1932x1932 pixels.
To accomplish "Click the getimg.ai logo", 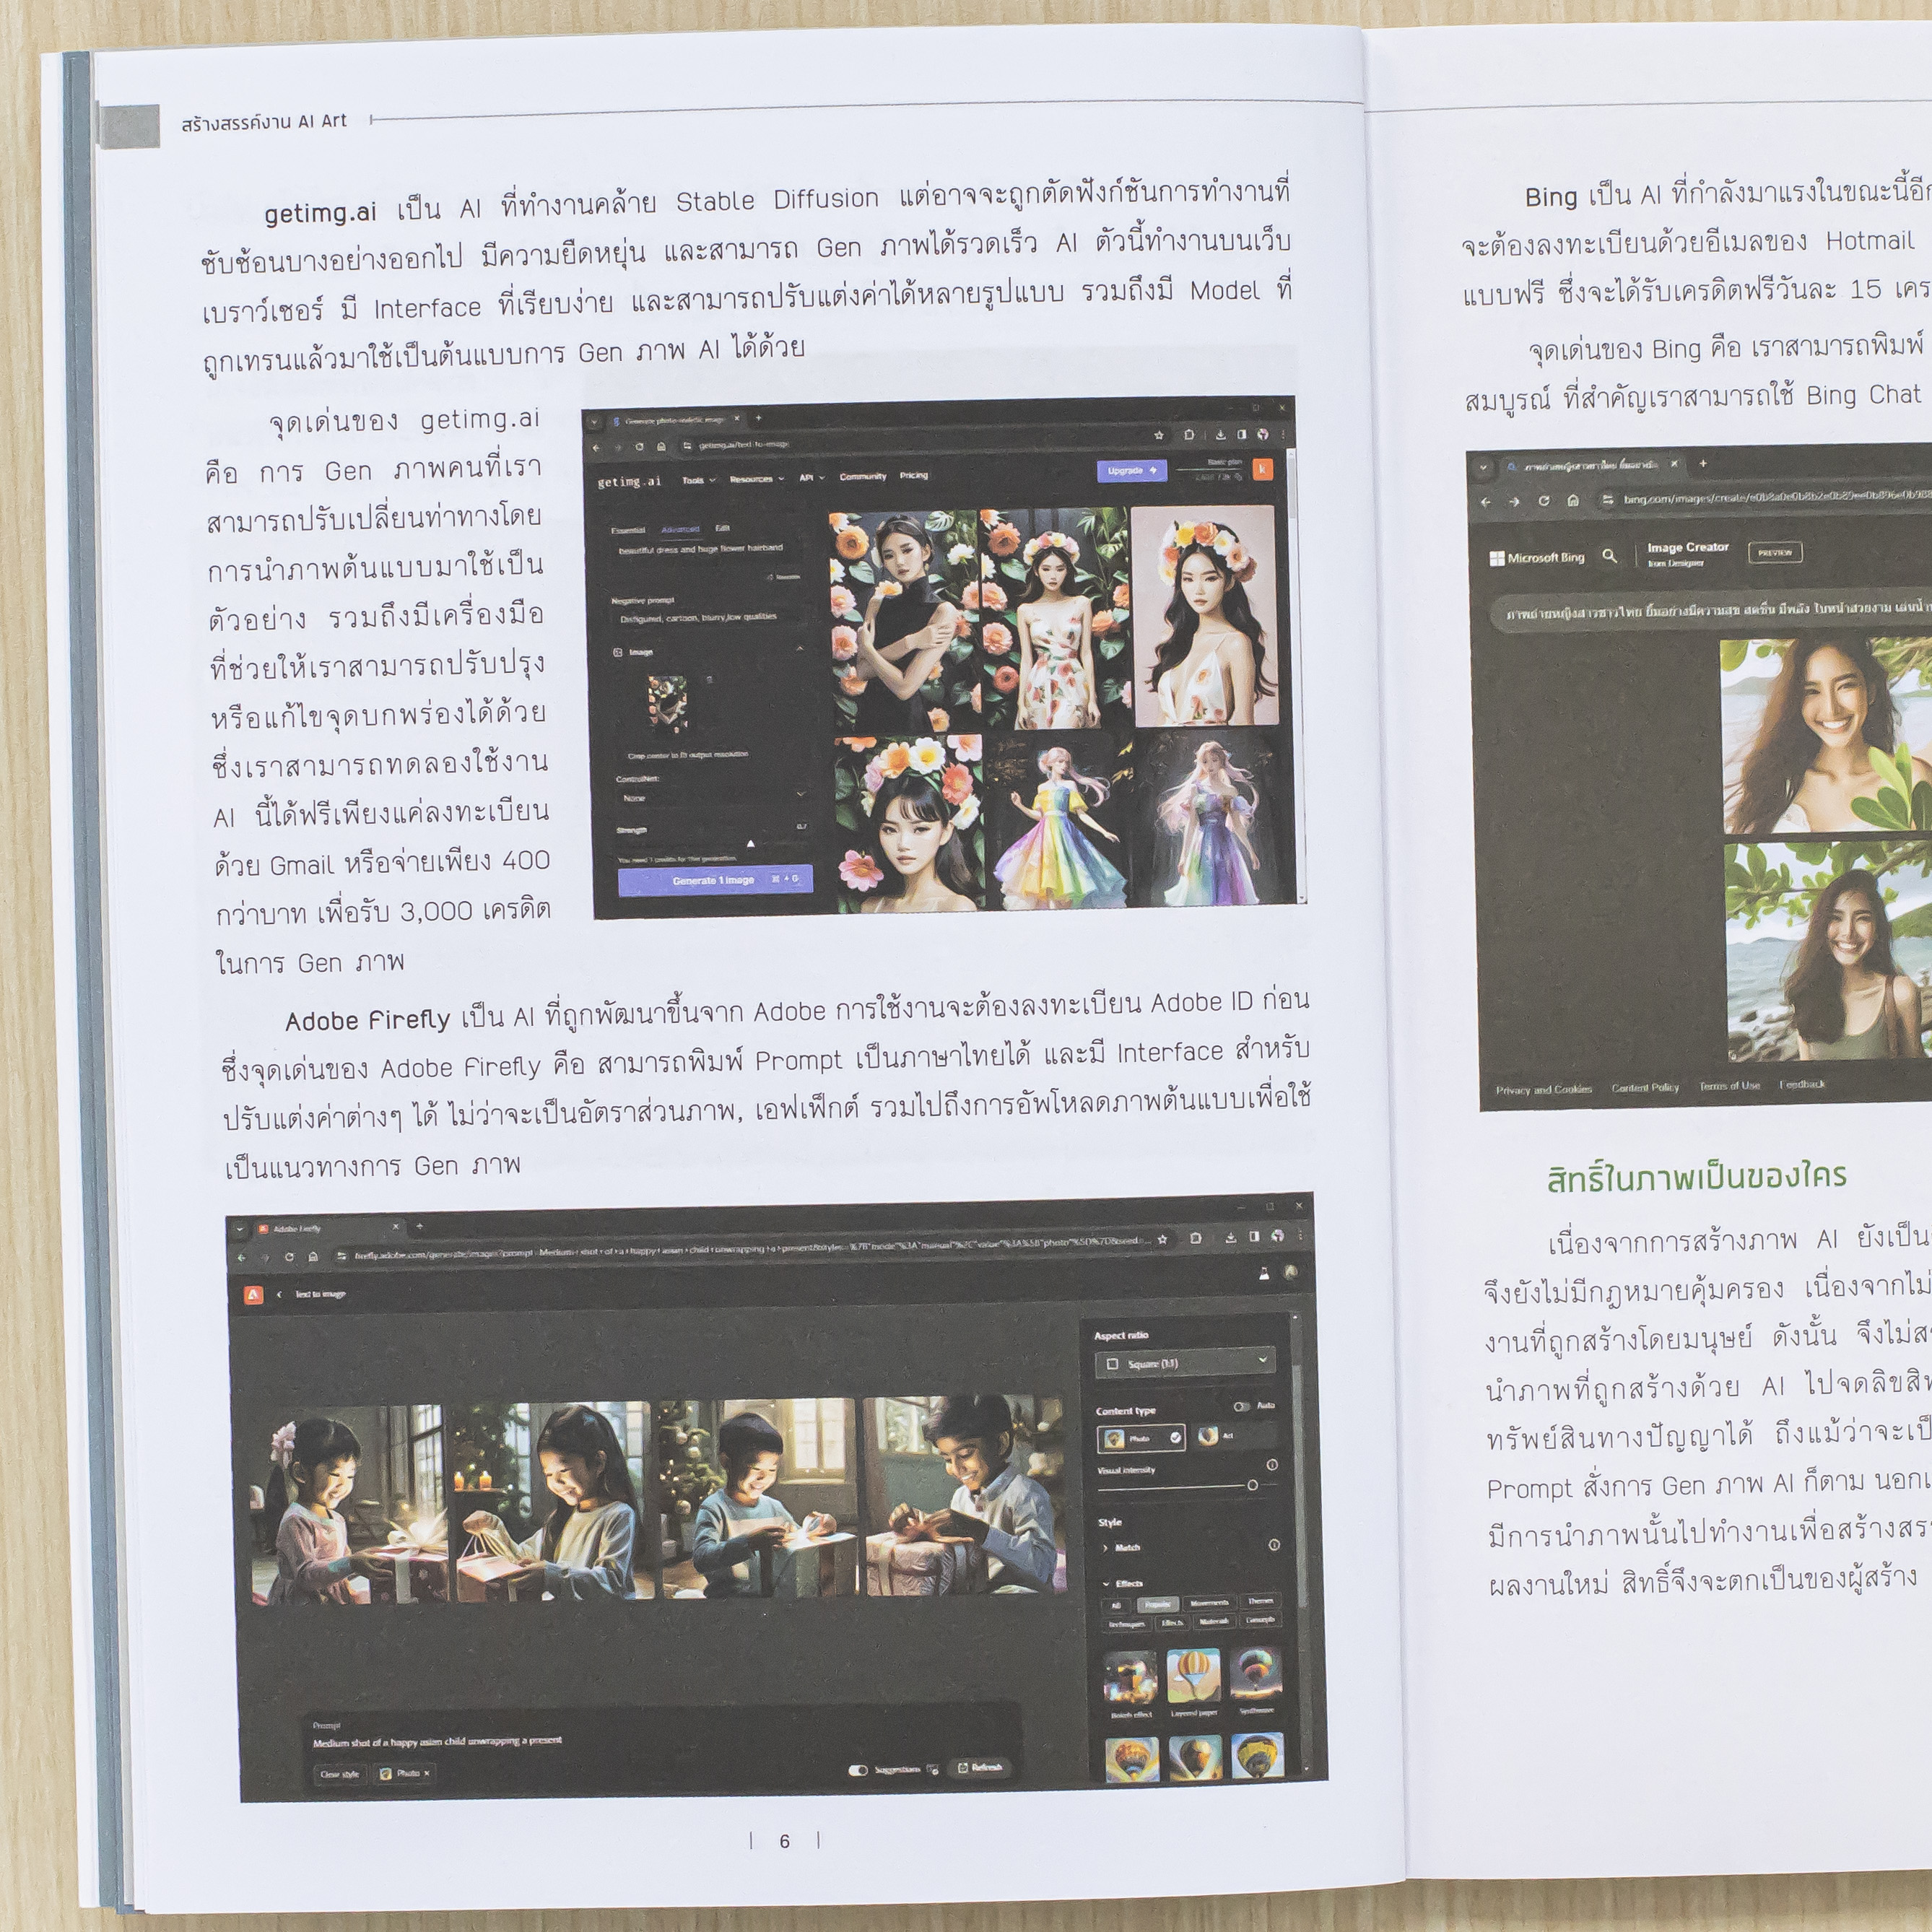I will (x=630, y=479).
